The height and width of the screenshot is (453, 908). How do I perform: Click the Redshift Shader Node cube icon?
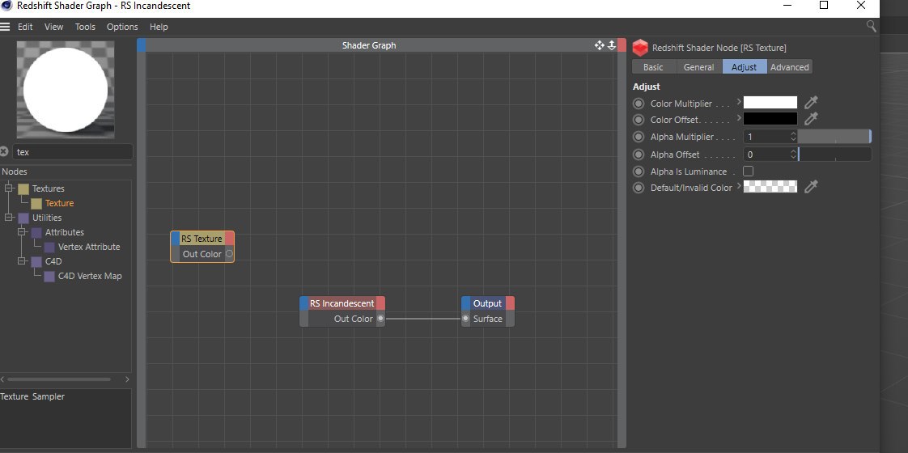[640, 48]
